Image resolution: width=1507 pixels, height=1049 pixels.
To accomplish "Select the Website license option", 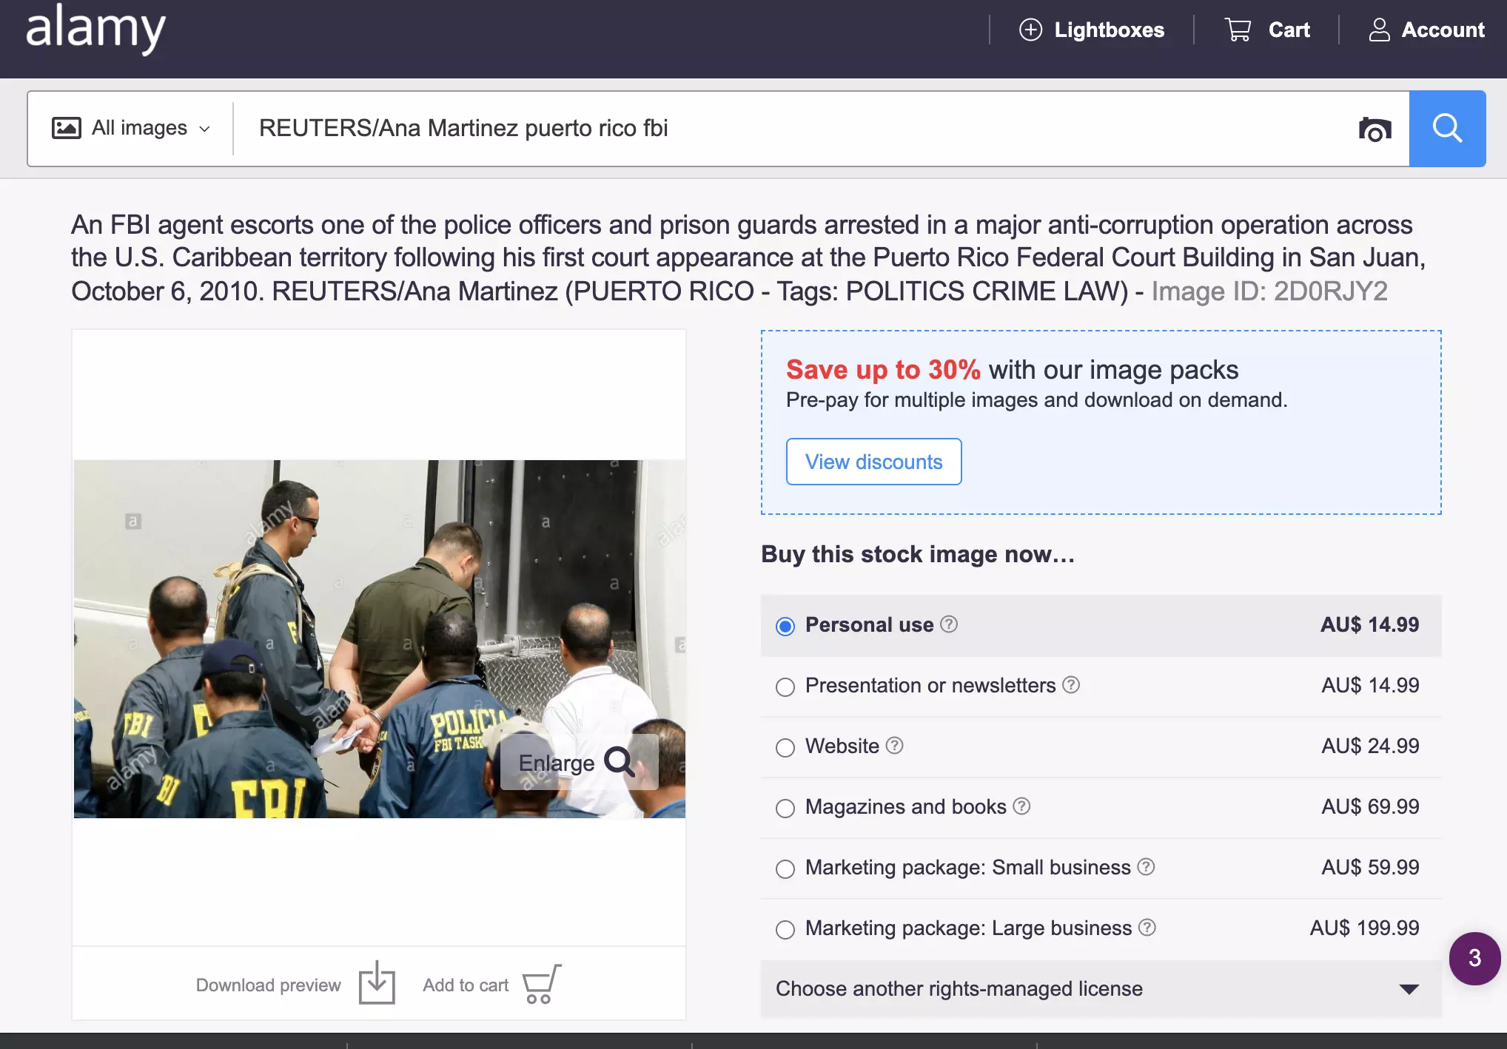I will tap(785, 747).
